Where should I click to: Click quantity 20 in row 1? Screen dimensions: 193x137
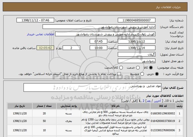coord(44,113)
